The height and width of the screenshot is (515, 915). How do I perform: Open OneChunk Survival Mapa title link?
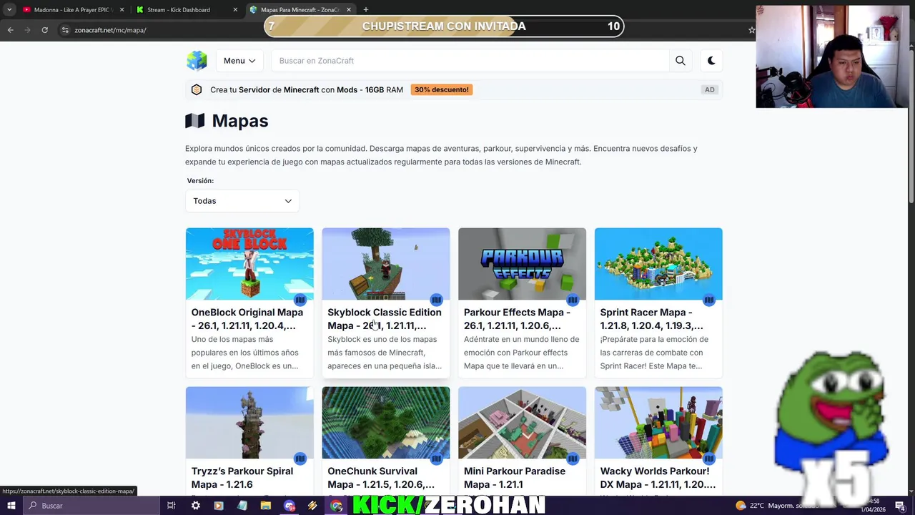(381, 478)
